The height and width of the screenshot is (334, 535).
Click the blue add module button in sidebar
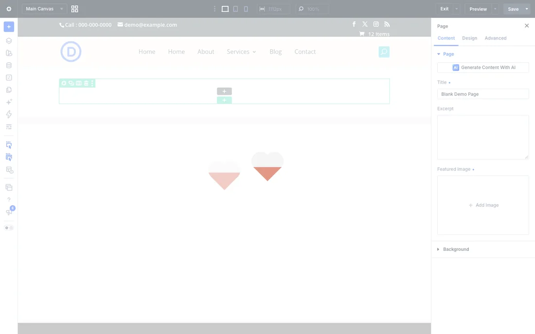[x=9, y=27]
